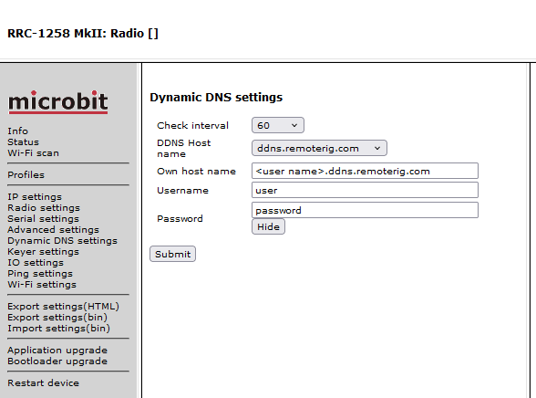Open Radio settings from sidebar
536x398 pixels.
(x=44, y=208)
